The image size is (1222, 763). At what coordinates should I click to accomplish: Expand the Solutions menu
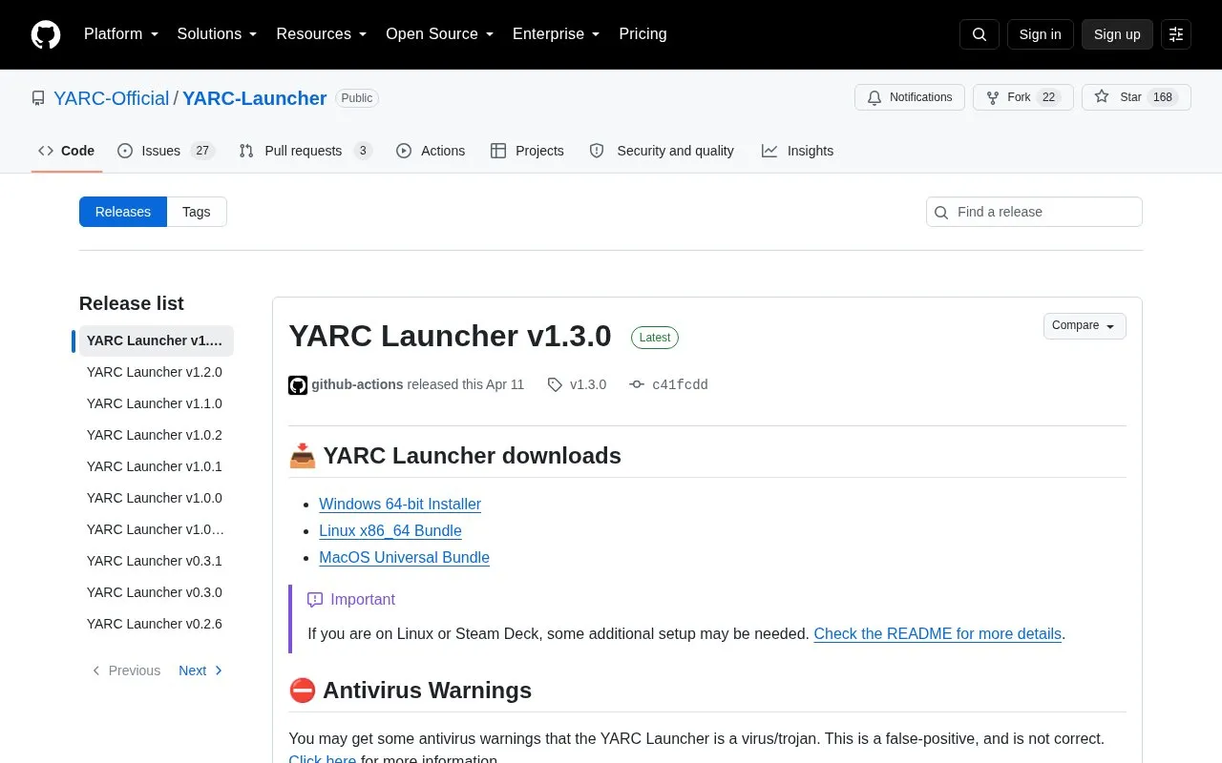[218, 34]
